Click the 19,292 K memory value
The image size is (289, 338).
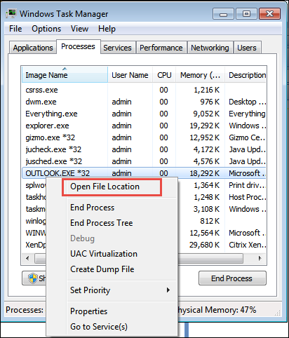pos(205,126)
